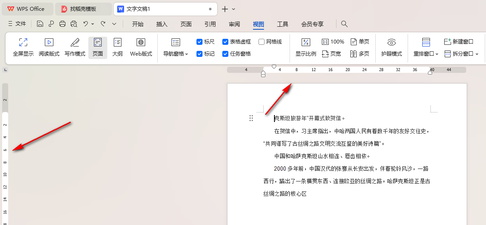Enter 全屏显示 full screen mode
This screenshot has height=225, width=486.
(x=23, y=47)
